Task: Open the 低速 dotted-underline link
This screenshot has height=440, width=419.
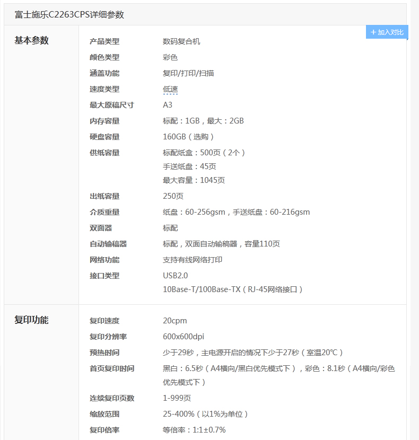Action: point(170,89)
